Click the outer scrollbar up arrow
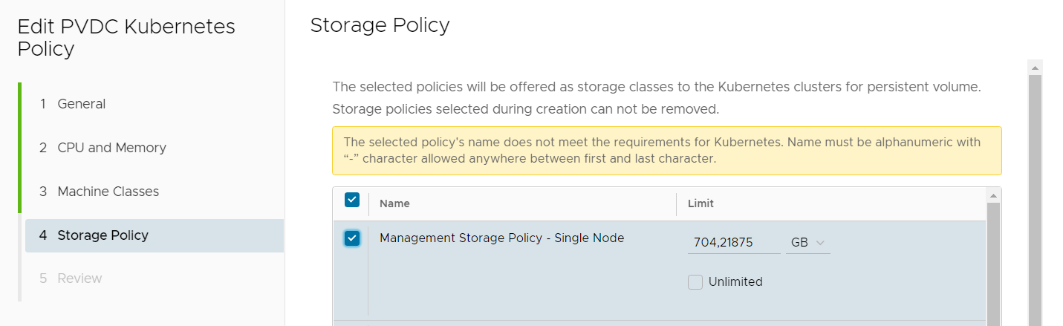 coord(1035,68)
